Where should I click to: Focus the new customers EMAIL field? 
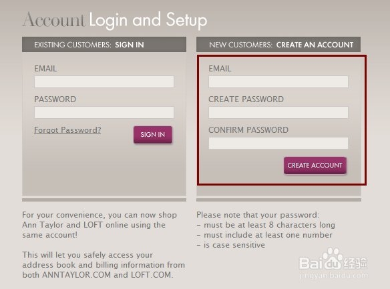278,81
